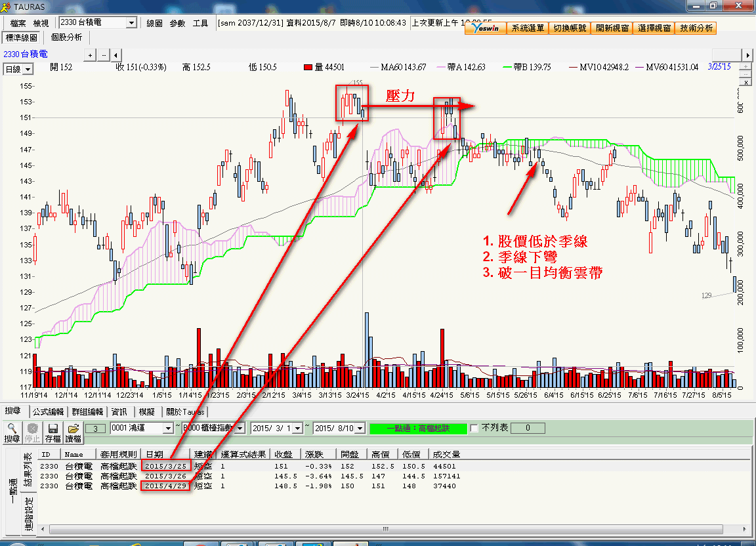Click the blue 2330 台積電 chart title

point(26,54)
